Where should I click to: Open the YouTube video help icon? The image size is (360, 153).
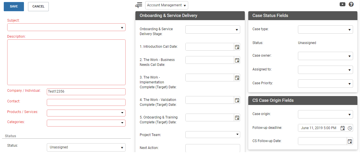tap(342, 4)
